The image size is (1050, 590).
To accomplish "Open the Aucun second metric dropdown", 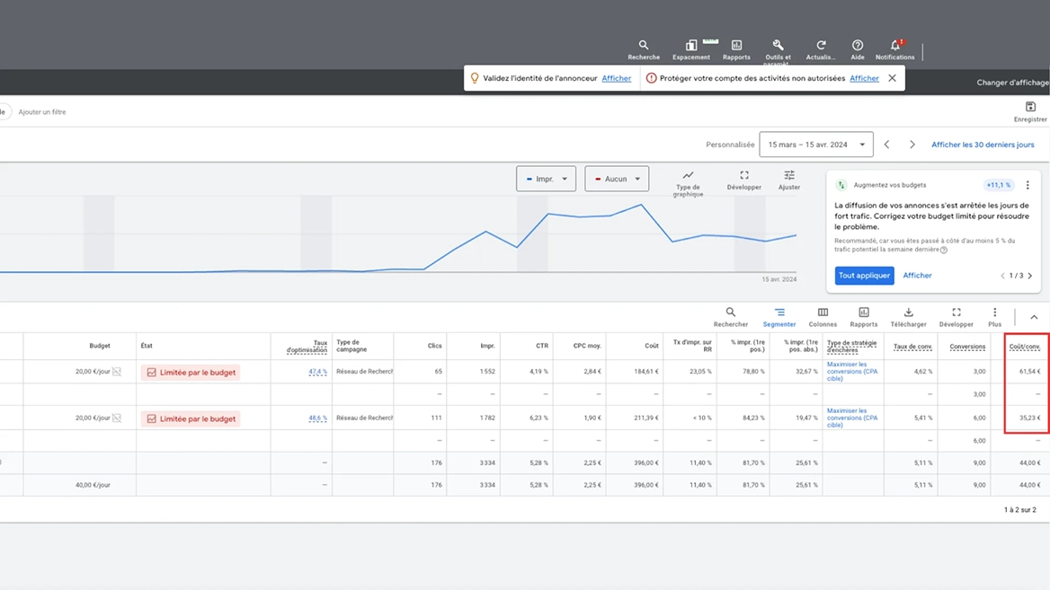I will tap(617, 179).
